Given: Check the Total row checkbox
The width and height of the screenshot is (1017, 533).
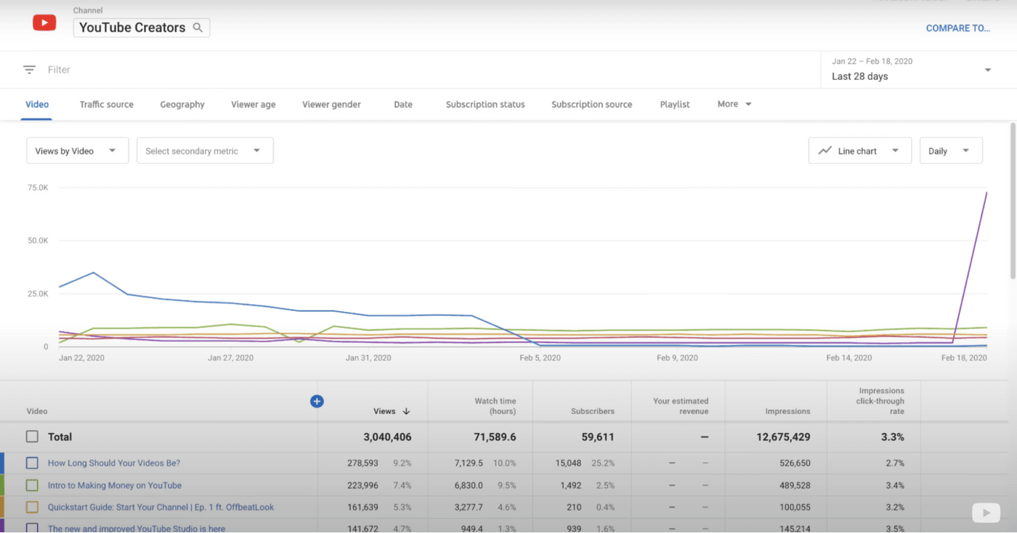Looking at the screenshot, I should [x=32, y=437].
